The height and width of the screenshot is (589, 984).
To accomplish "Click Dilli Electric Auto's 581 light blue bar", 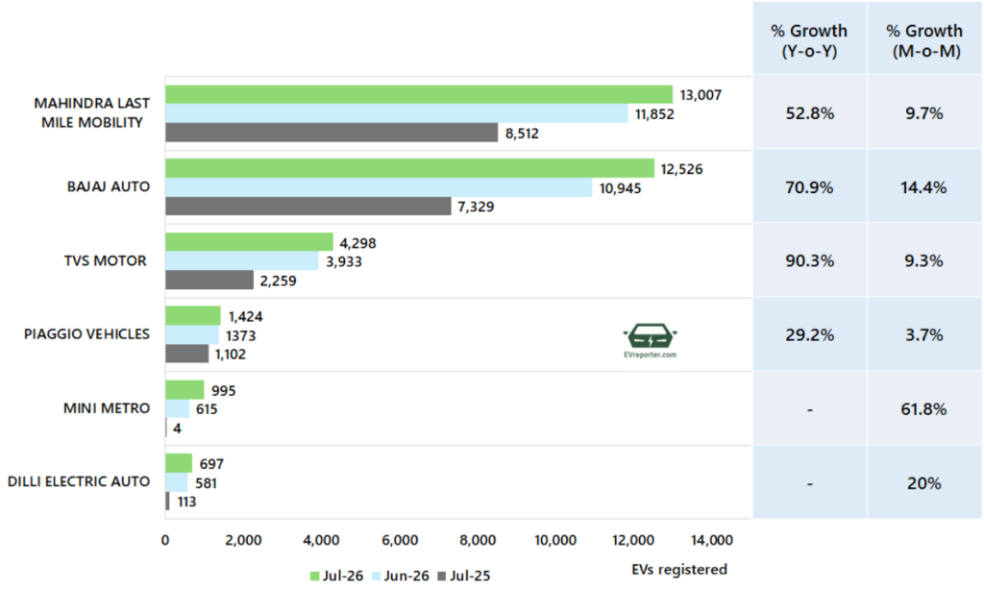I will [x=177, y=482].
